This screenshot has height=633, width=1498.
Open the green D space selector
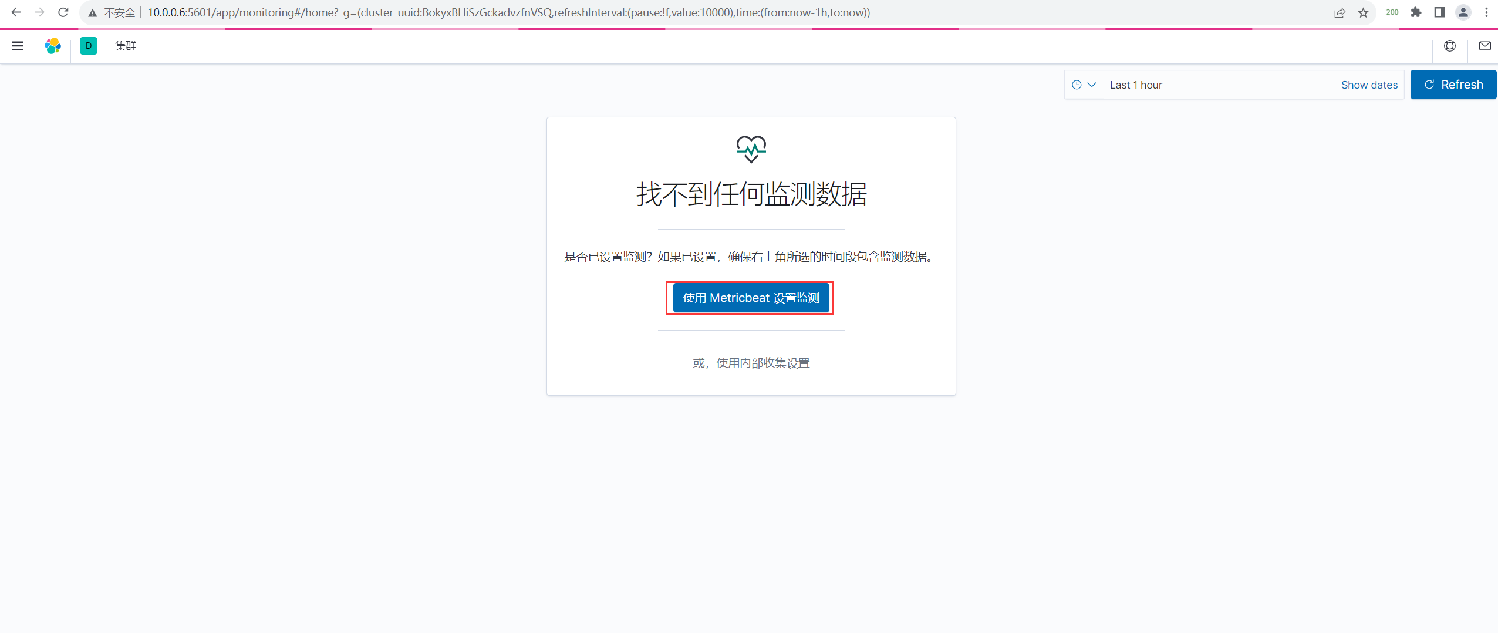click(89, 46)
